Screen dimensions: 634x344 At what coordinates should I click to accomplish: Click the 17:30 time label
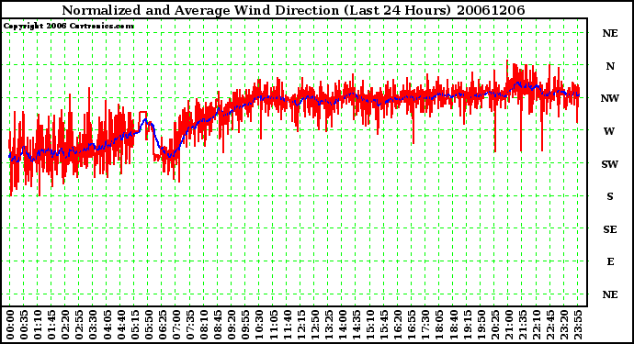(x=425, y=325)
